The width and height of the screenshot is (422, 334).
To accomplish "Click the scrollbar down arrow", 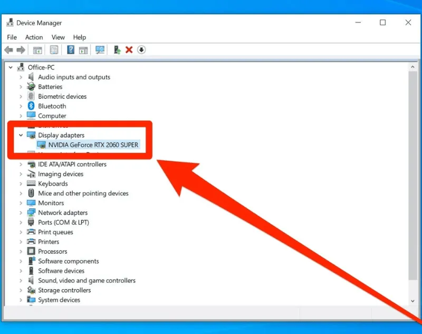I will click(x=414, y=301).
